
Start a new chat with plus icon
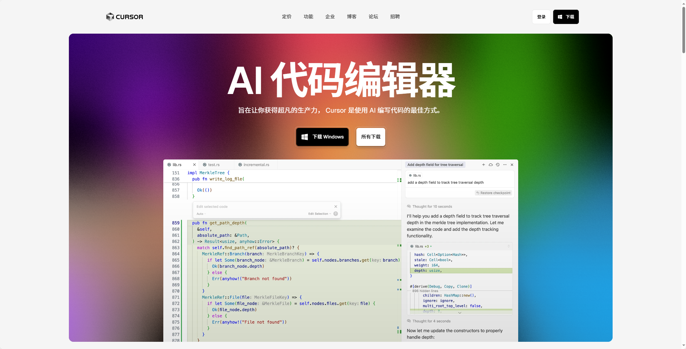point(484,165)
